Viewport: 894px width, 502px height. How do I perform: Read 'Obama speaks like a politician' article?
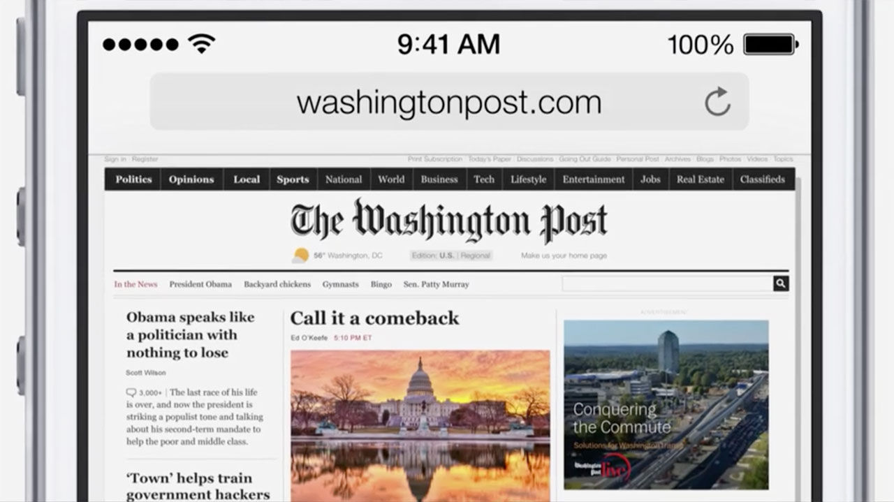click(x=191, y=335)
